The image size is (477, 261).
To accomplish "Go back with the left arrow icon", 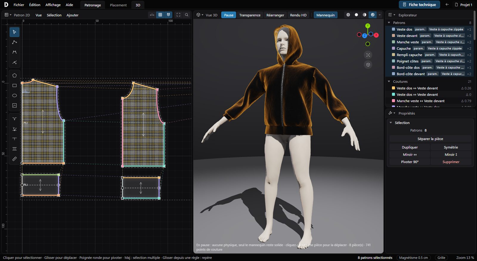I will [447, 4].
